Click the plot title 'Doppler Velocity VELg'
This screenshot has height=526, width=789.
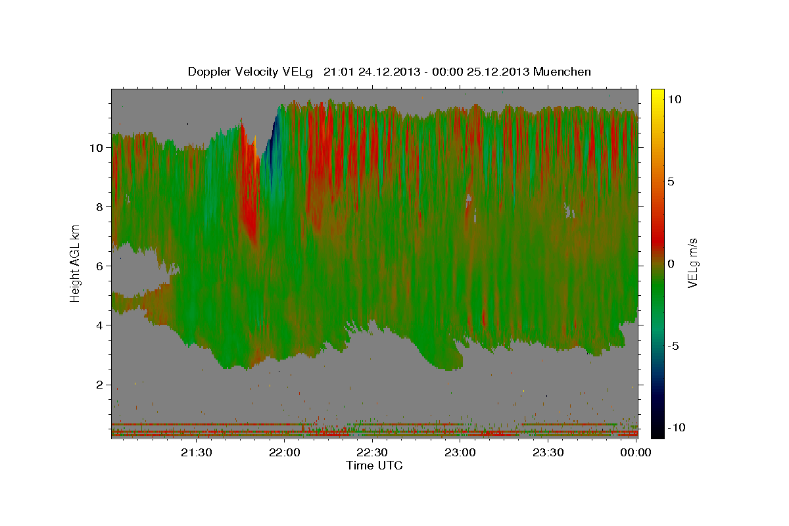pos(252,72)
